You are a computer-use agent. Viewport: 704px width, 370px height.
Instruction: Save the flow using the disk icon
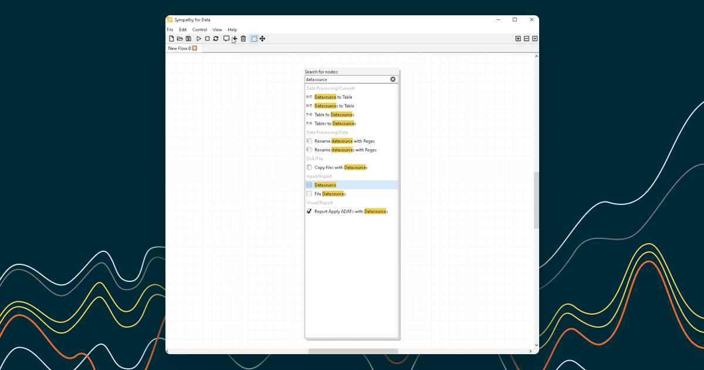click(x=188, y=39)
